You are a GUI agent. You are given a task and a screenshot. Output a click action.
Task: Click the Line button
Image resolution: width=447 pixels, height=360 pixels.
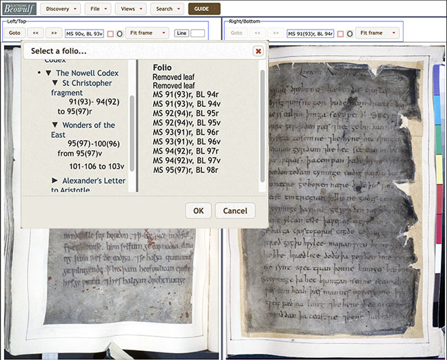[x=181, y=33]
